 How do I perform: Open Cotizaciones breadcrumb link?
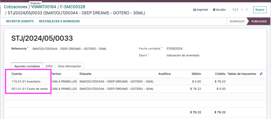16,7
